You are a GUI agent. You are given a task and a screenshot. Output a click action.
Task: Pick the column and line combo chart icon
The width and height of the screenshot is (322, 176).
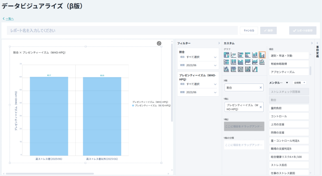(262, 62)
